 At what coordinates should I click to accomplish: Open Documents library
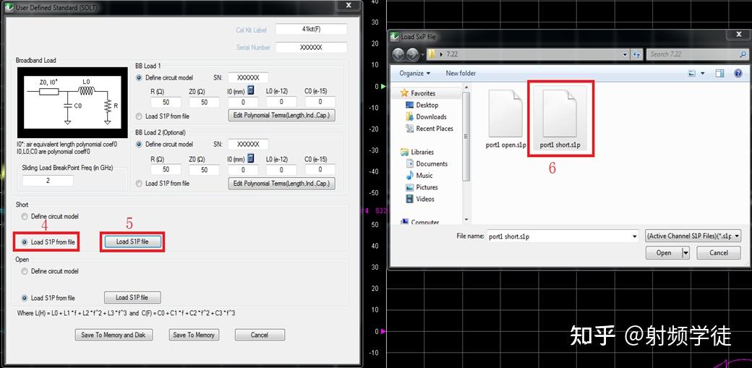click(x=427, y=163)
